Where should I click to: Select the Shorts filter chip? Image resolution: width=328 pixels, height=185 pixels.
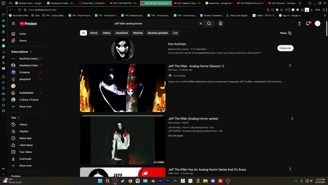(94, 33)
